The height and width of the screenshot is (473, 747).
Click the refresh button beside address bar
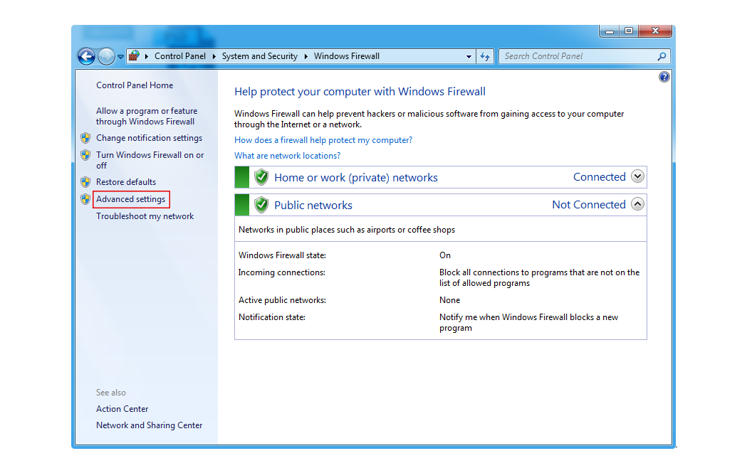pyautogui.click(x=485, y=56)
